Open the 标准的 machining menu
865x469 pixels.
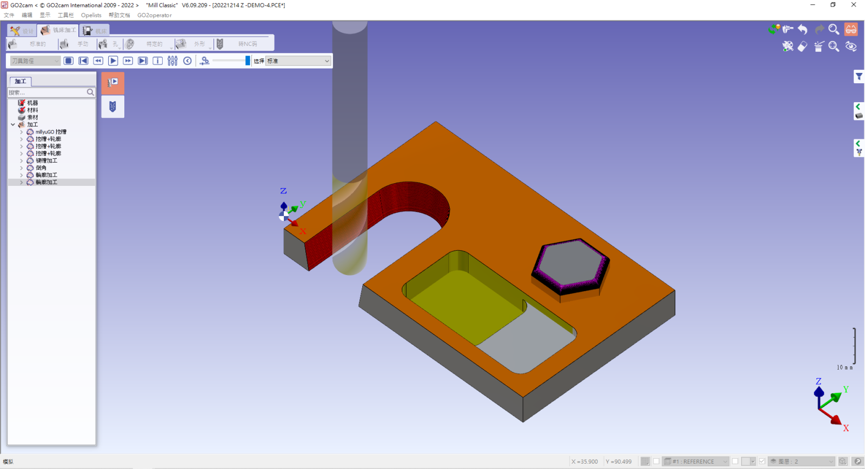coord(31,44)
